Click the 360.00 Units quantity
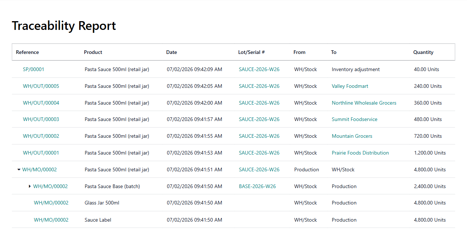This screenshot has height=234, width=467. [428, 103]
